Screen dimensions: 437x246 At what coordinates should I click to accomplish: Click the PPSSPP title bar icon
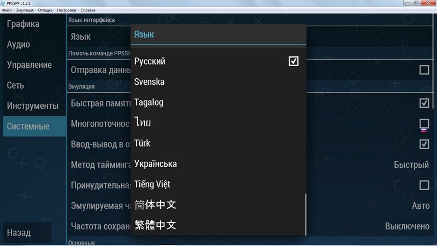3,3
